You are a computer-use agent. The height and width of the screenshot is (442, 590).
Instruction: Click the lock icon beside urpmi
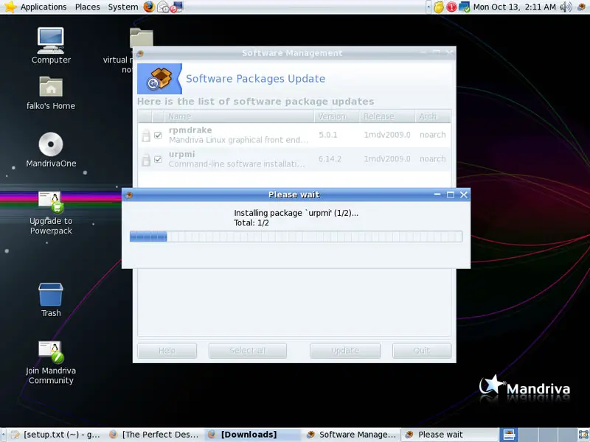coord(146,160)
